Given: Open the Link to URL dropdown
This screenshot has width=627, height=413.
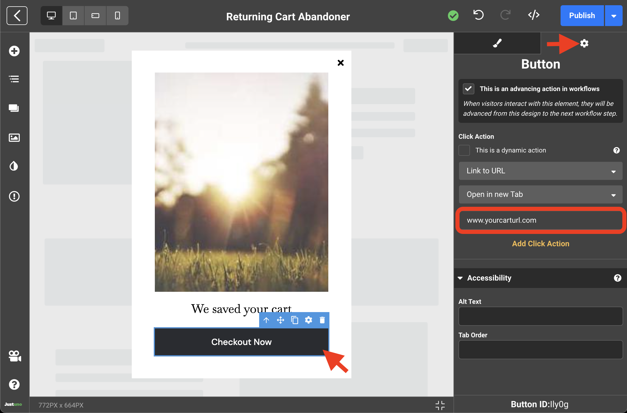Looking at the screenshot, I should click(x=540, y=171).
